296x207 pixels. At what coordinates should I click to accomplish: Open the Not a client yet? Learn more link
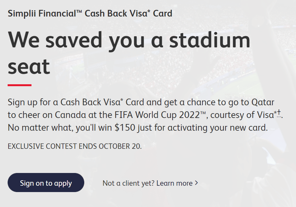tap(148, 183)
